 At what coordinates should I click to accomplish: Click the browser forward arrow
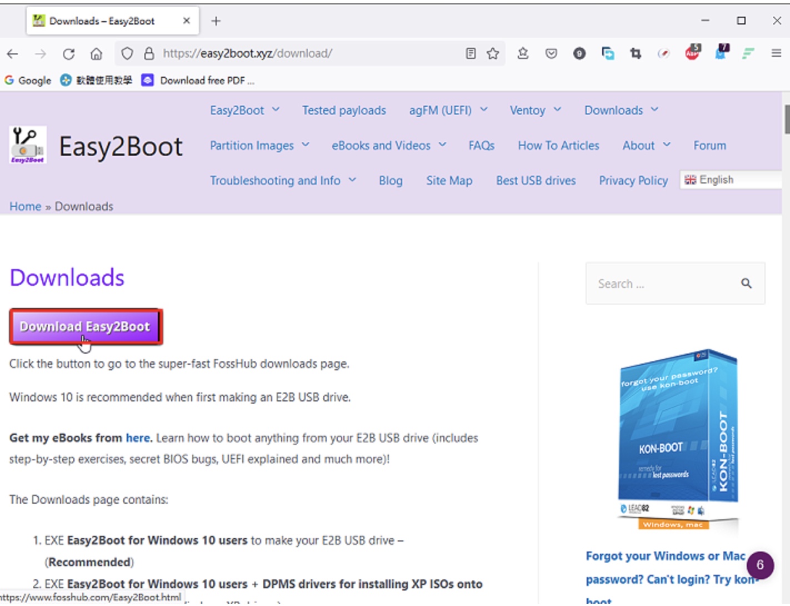[41, 54]
